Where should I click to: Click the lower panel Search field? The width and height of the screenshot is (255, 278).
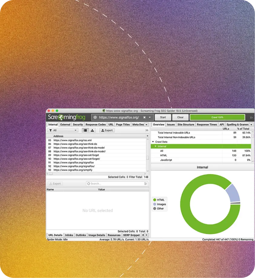115,184
